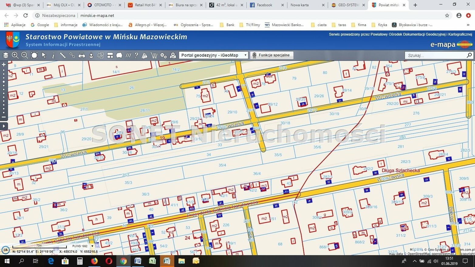Click the Szukaj search input field
Screen dimensions: 475x267
coord(435,55)
